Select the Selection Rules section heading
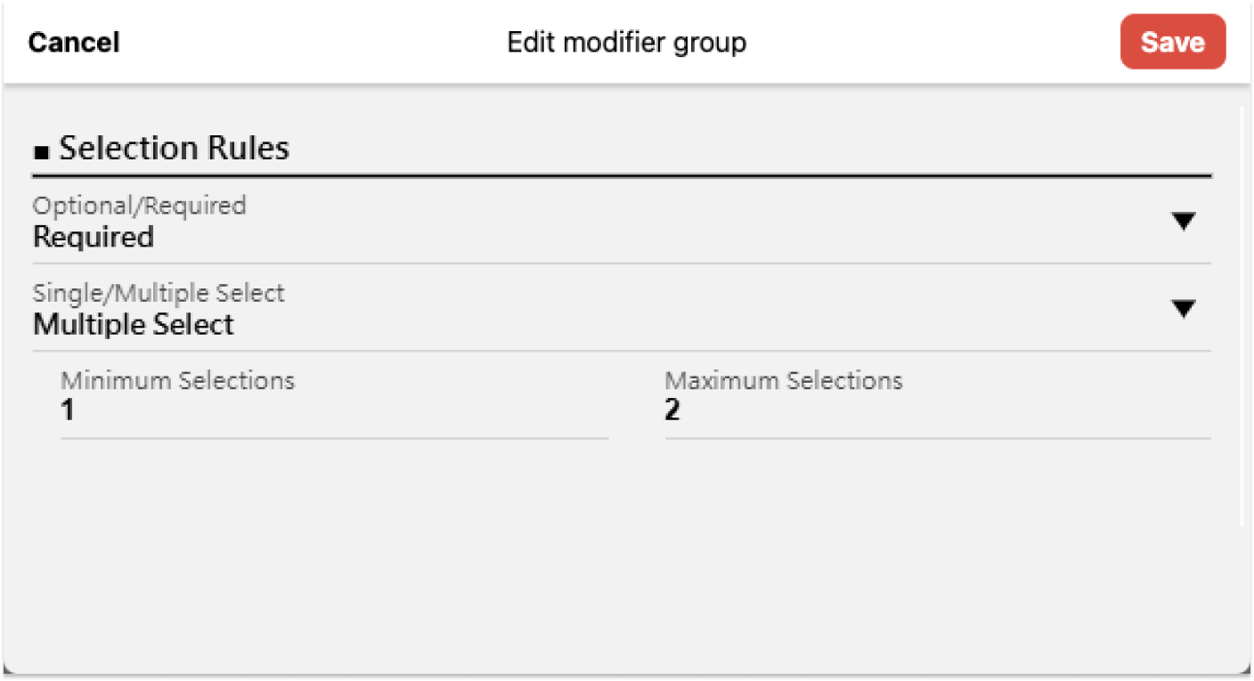 click(x=175, y=148)
